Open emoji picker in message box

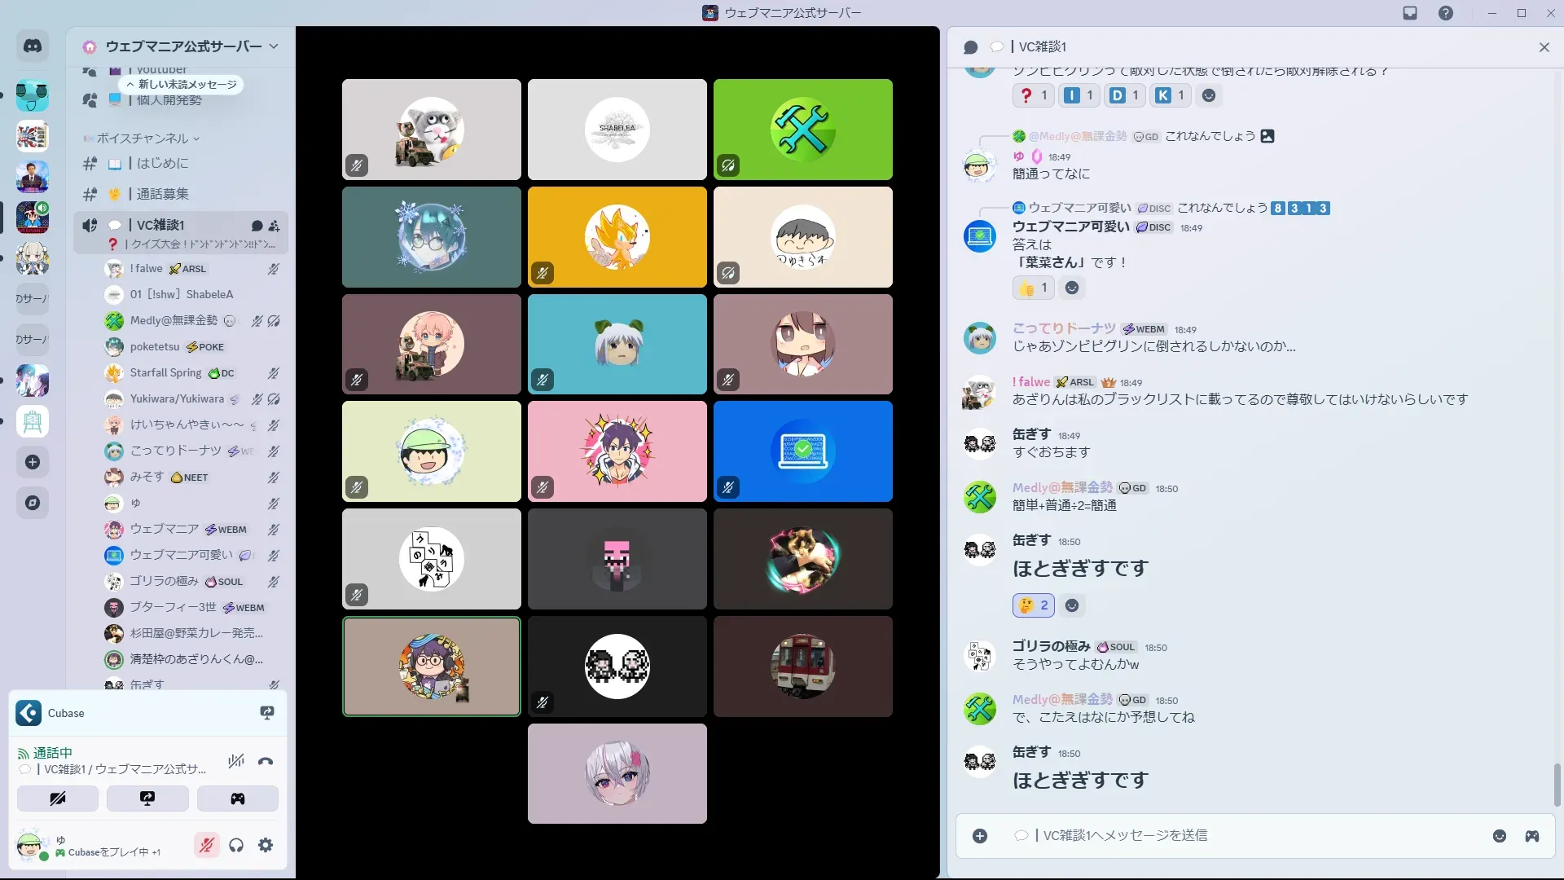point(1500,836)
